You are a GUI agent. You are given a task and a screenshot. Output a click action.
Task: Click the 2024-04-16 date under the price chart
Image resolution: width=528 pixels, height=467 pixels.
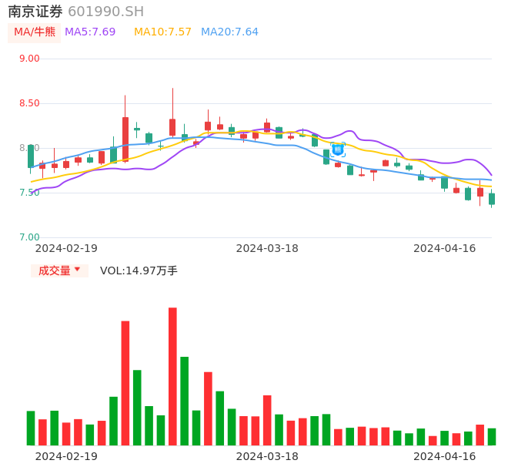[x=445, y=248]
